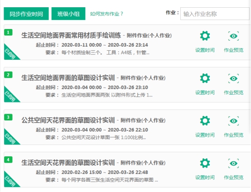Select gear icon of 公共空间天花界面 assignment
Viewport: 251px width, 192px height.
tap(205, 121)
